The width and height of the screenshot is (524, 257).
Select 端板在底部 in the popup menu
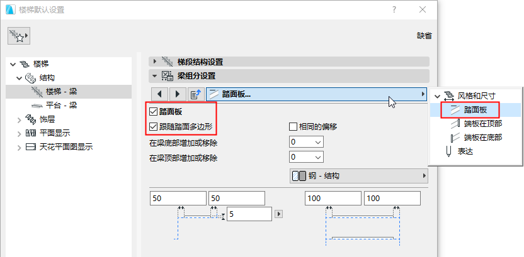[476, 138]
